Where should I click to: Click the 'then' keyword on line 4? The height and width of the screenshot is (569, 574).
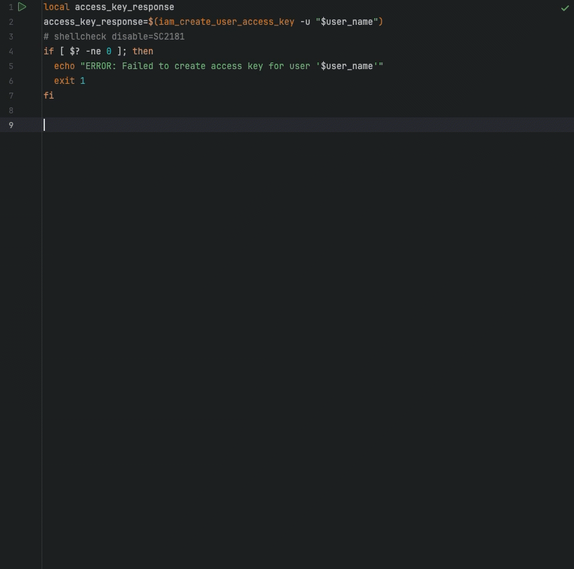[x=143, y=51]
